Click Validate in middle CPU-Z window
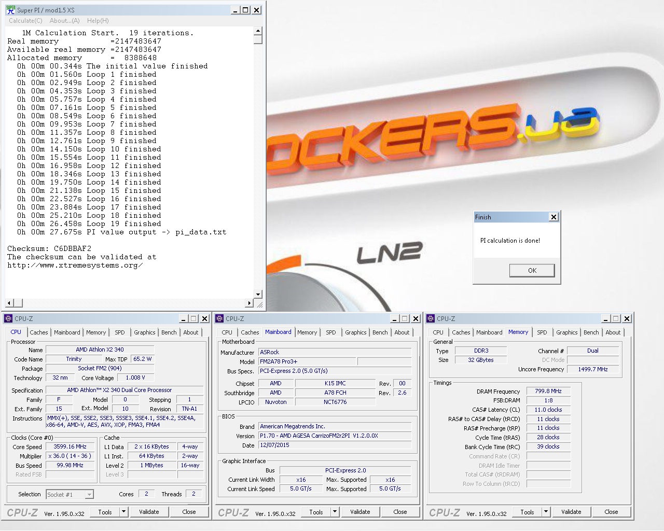This screenshot has width=664, height=531. click(x=360, y=512)
